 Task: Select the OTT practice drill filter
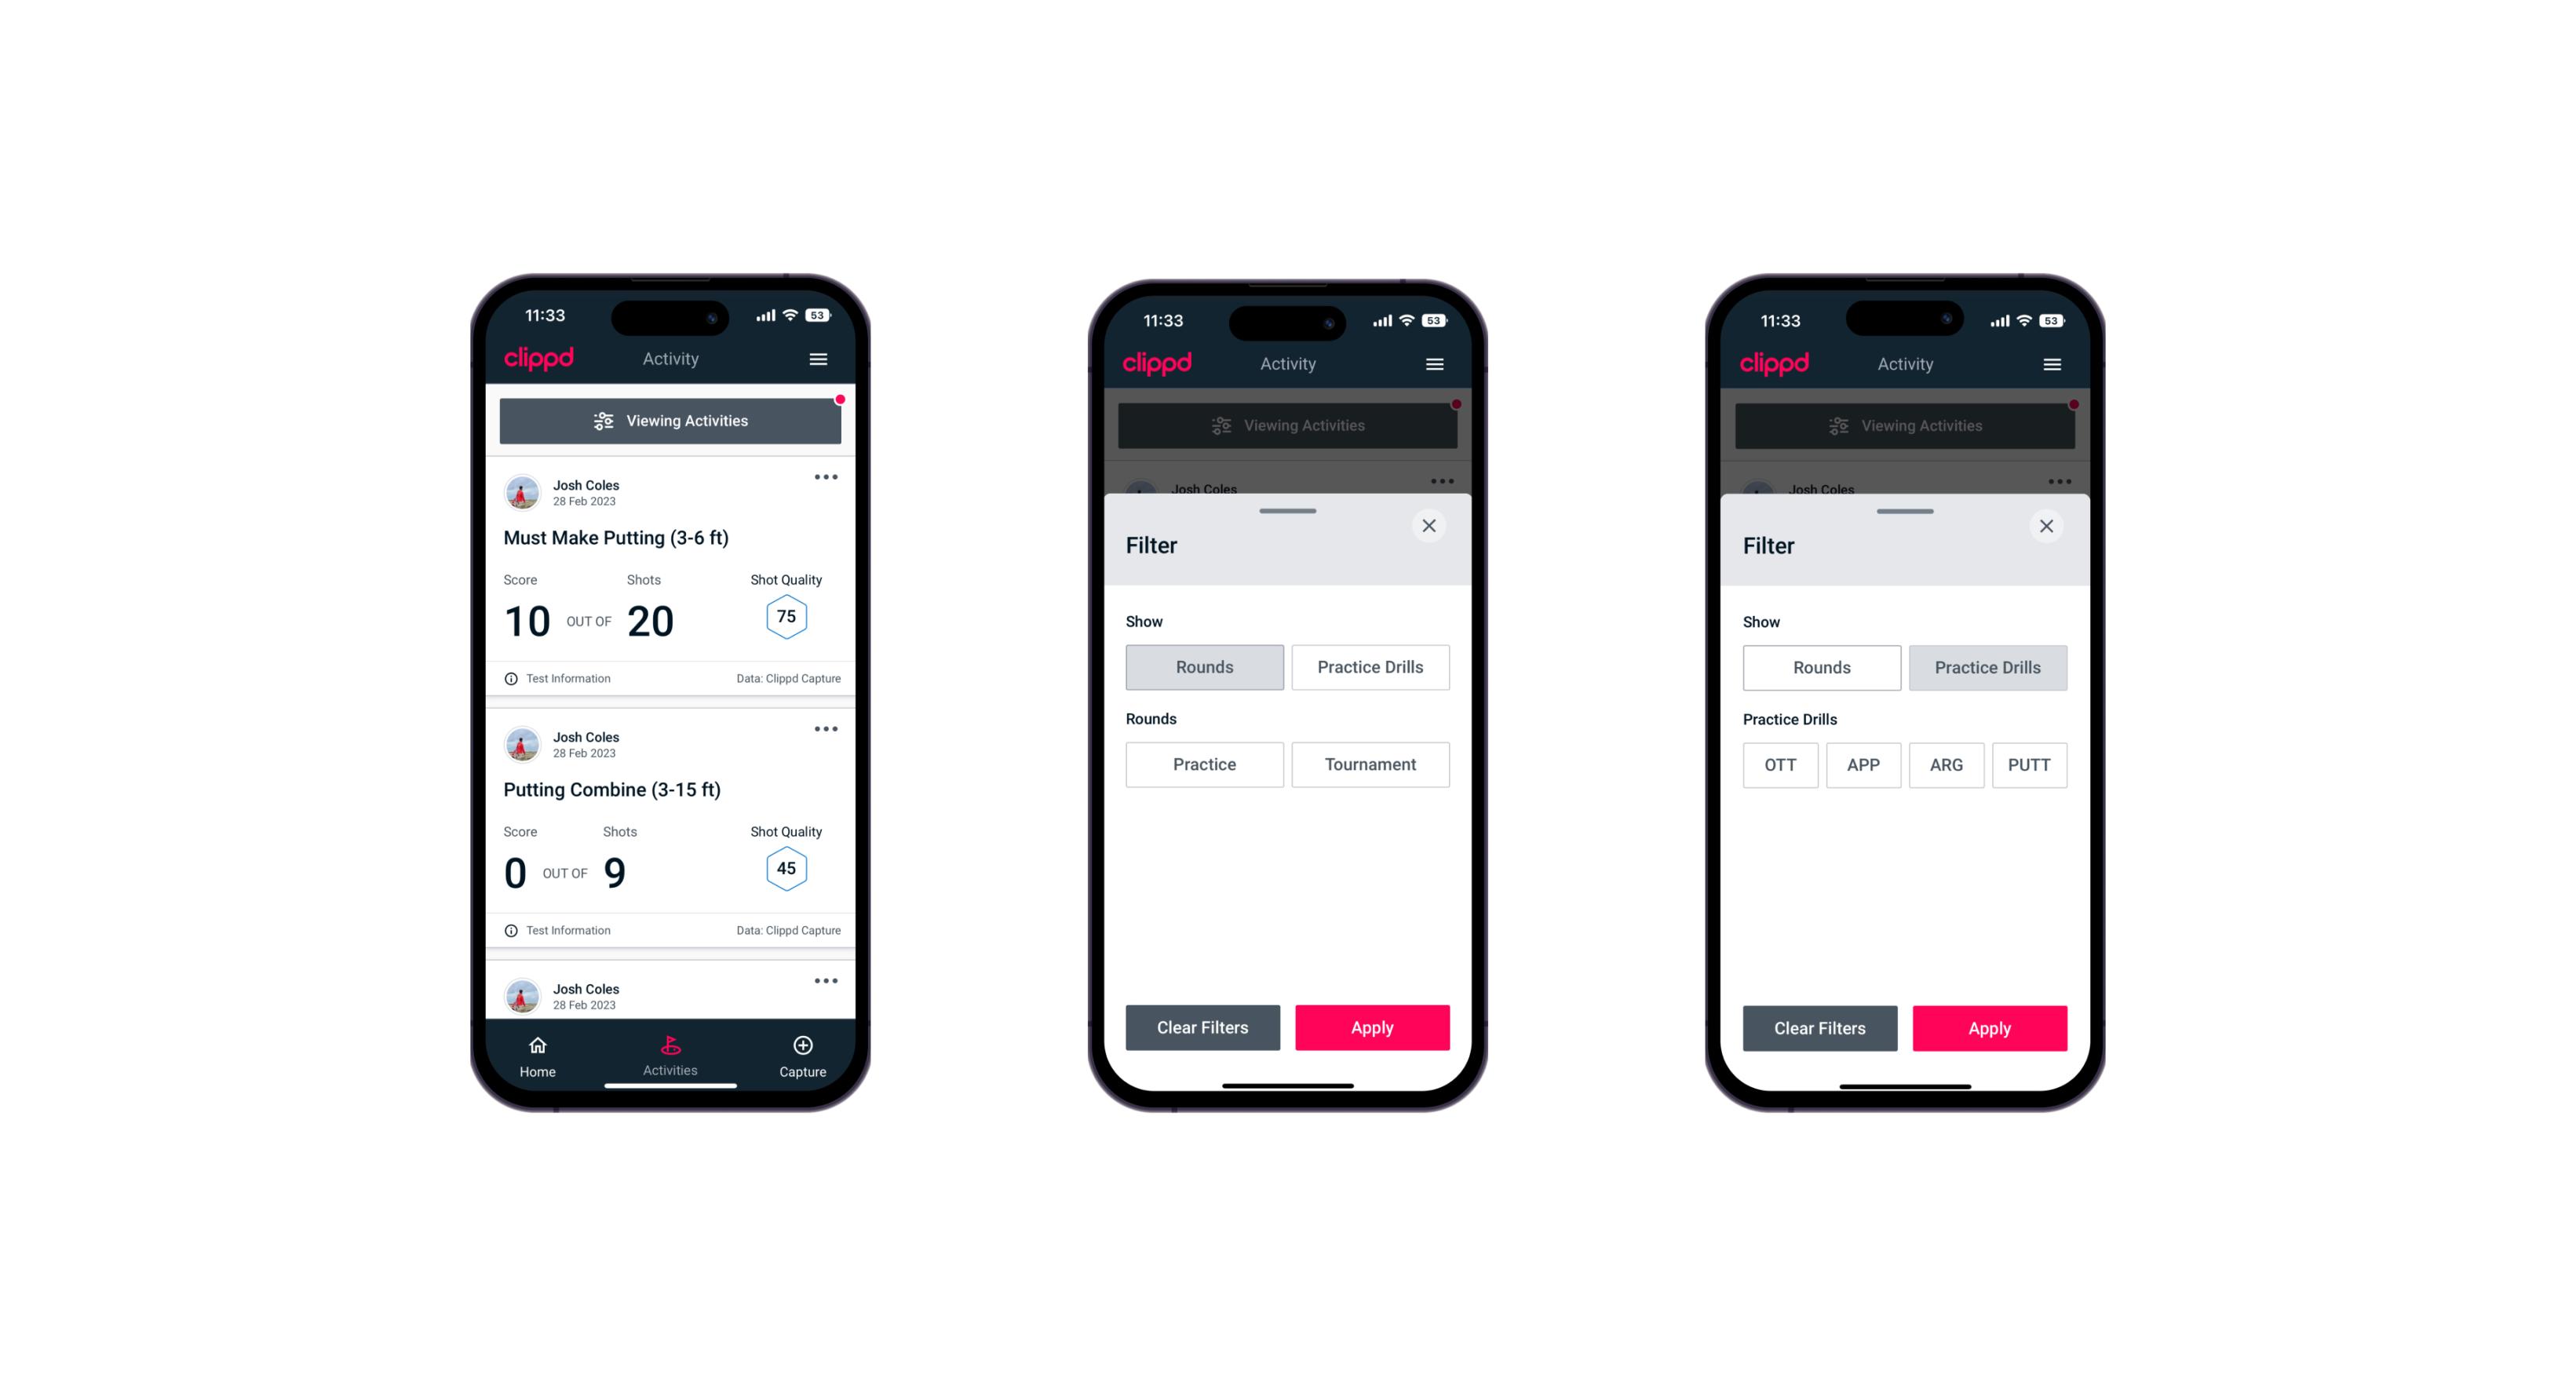(x=1782, y=764)
